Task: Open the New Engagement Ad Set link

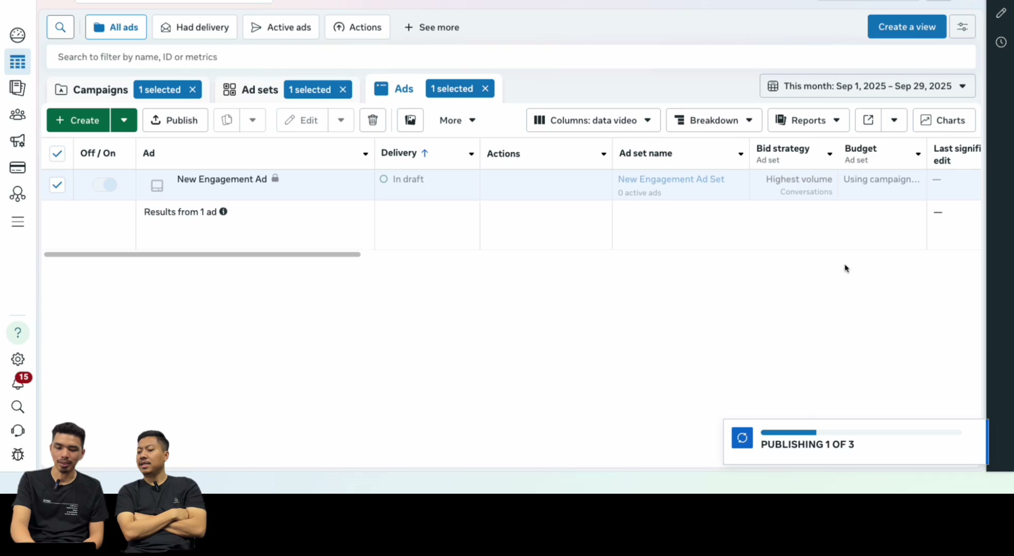Action: pyautogui.click(x=671, y=179)
